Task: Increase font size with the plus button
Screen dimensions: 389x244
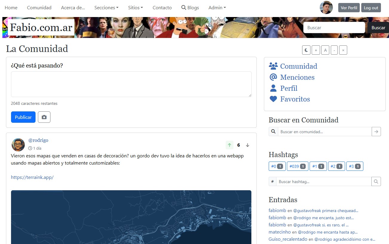Action: tap(316, 50)
